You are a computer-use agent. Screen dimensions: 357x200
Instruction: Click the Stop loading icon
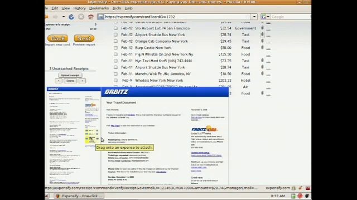pos(81,17)
